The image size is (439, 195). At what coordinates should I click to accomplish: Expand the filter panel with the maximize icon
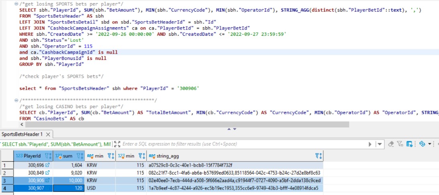pos(117,144)
